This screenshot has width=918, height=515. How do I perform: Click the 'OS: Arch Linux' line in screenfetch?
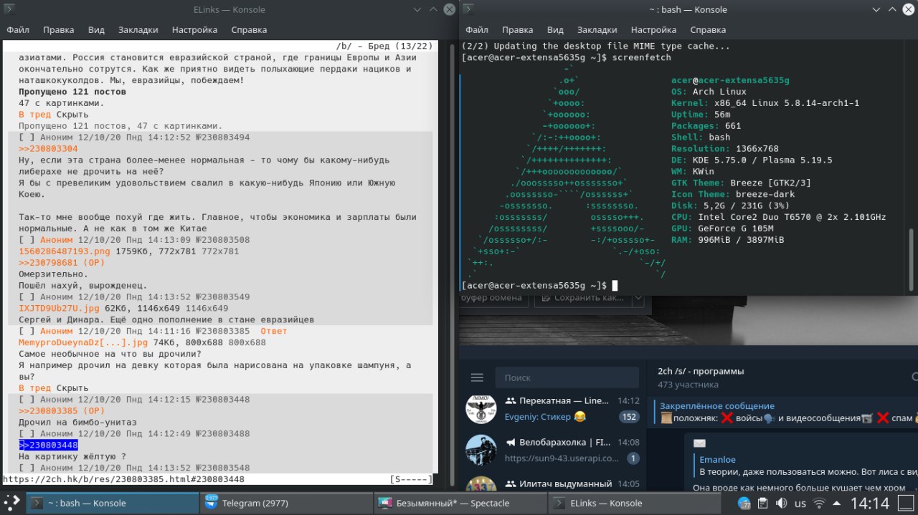pyautogui.click(x=709, y=92)
